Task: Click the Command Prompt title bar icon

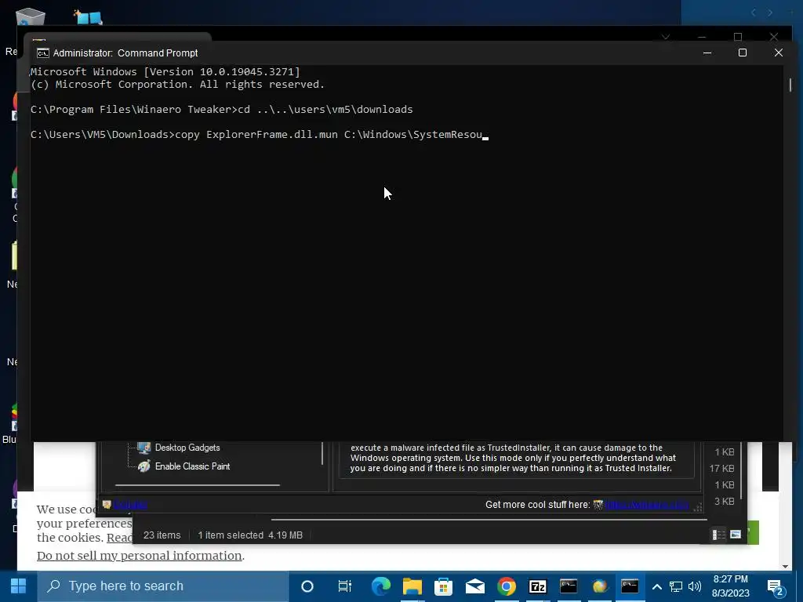Action: pyautogui.click(x=43, y=53)
